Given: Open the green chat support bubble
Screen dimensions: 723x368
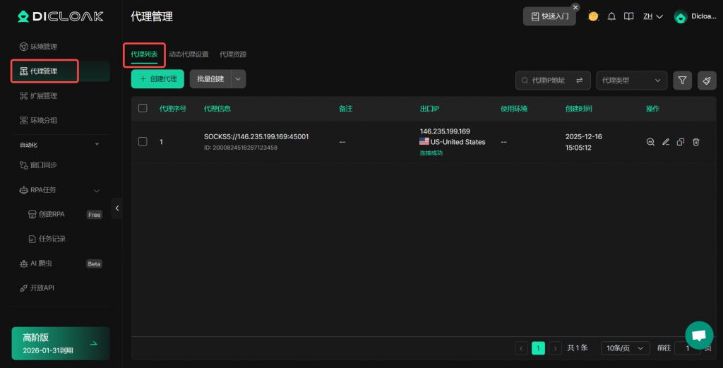Looking at the screenshot, I should point(699,335).
